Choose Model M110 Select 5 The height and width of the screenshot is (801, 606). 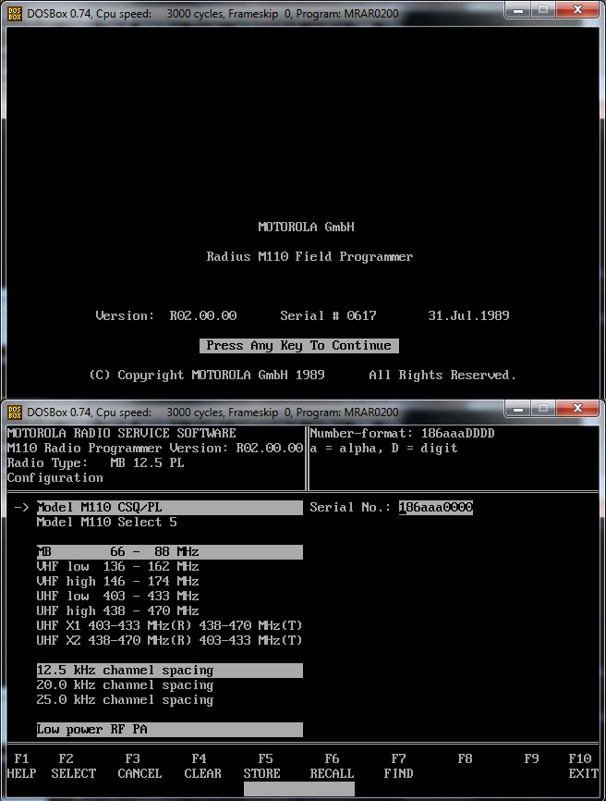coord(106,523)
